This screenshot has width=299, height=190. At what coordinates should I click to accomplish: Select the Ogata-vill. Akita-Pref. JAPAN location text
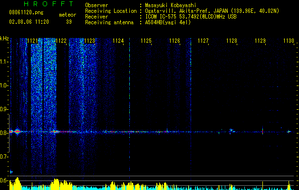click(x=212, y=11)
